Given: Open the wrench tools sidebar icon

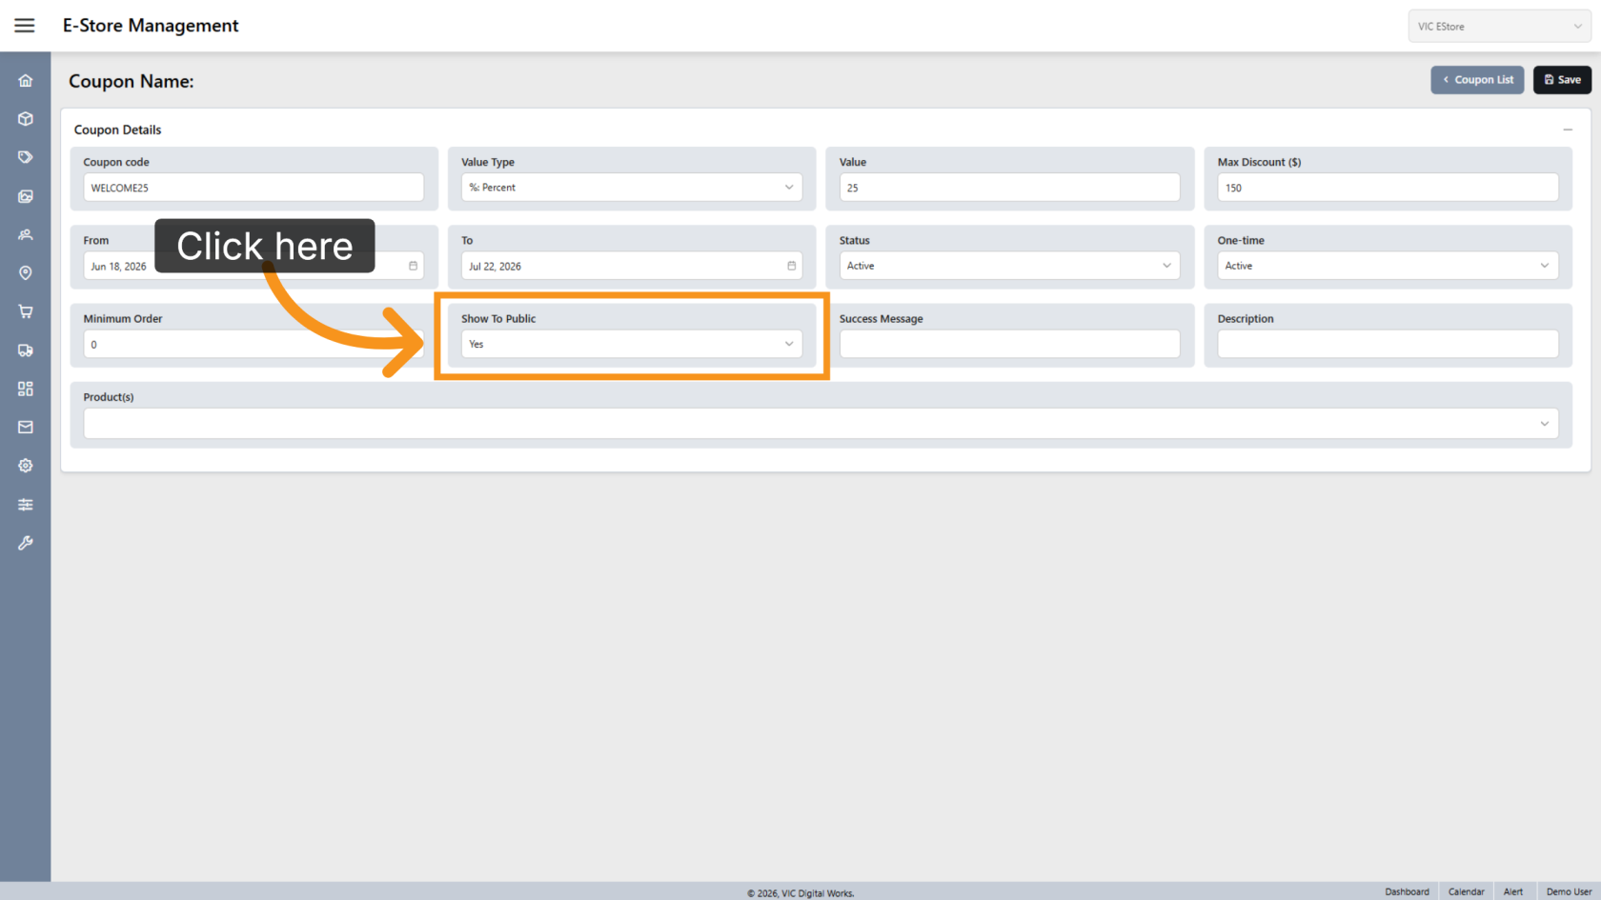Looking at the screenshot, I should pyautogui.click(x=26, y=543).
